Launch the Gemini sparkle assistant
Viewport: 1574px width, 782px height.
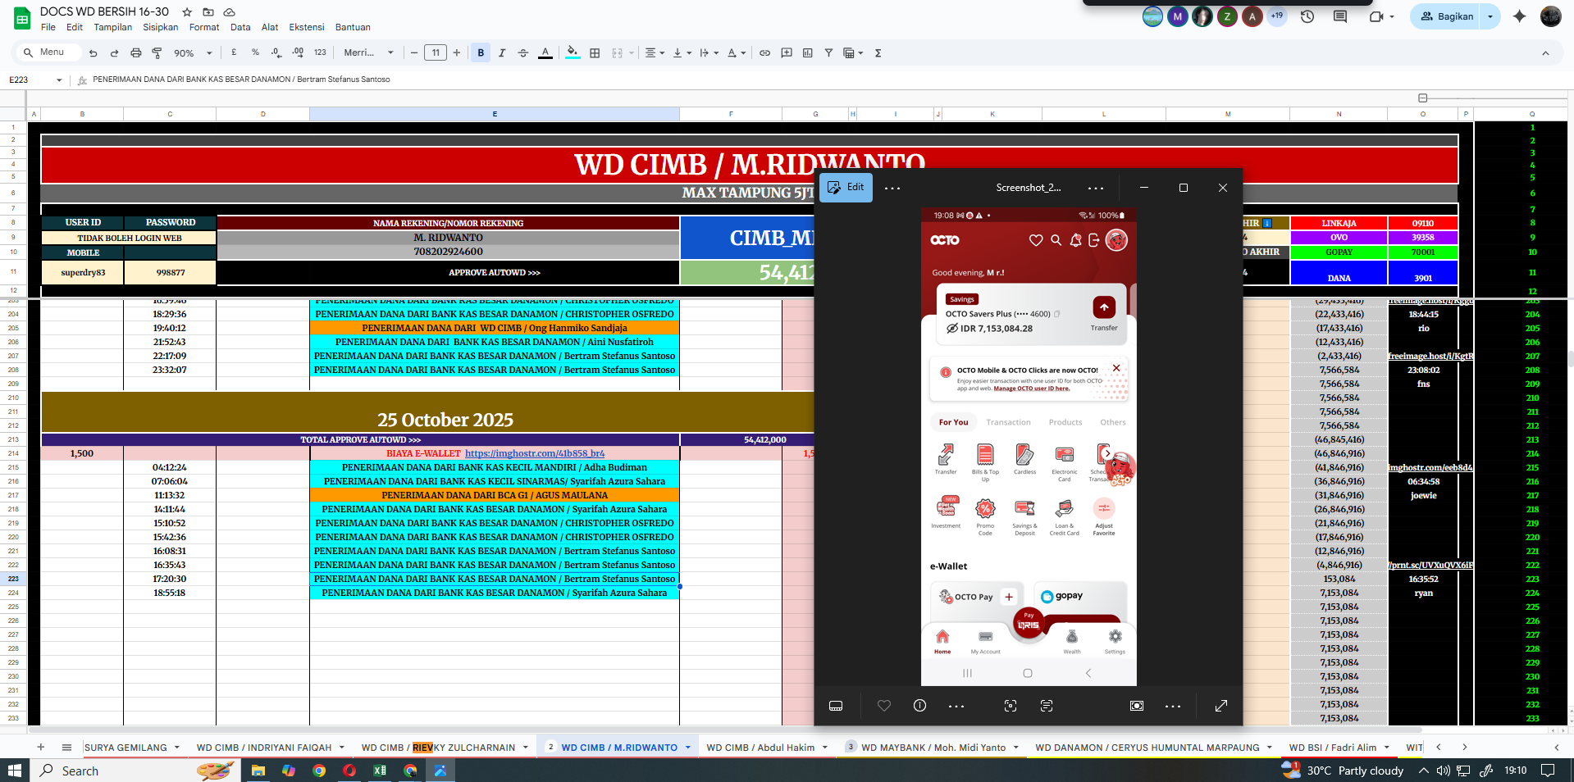point(1519,16)
